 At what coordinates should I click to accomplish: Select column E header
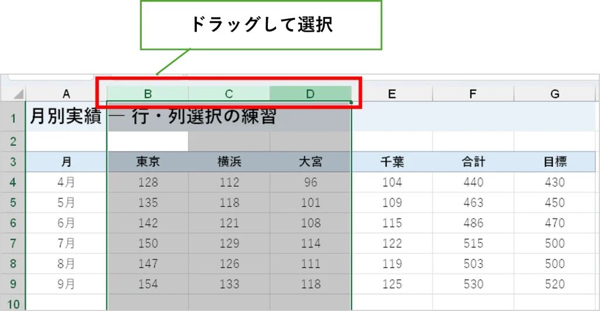tap(392, 94)
